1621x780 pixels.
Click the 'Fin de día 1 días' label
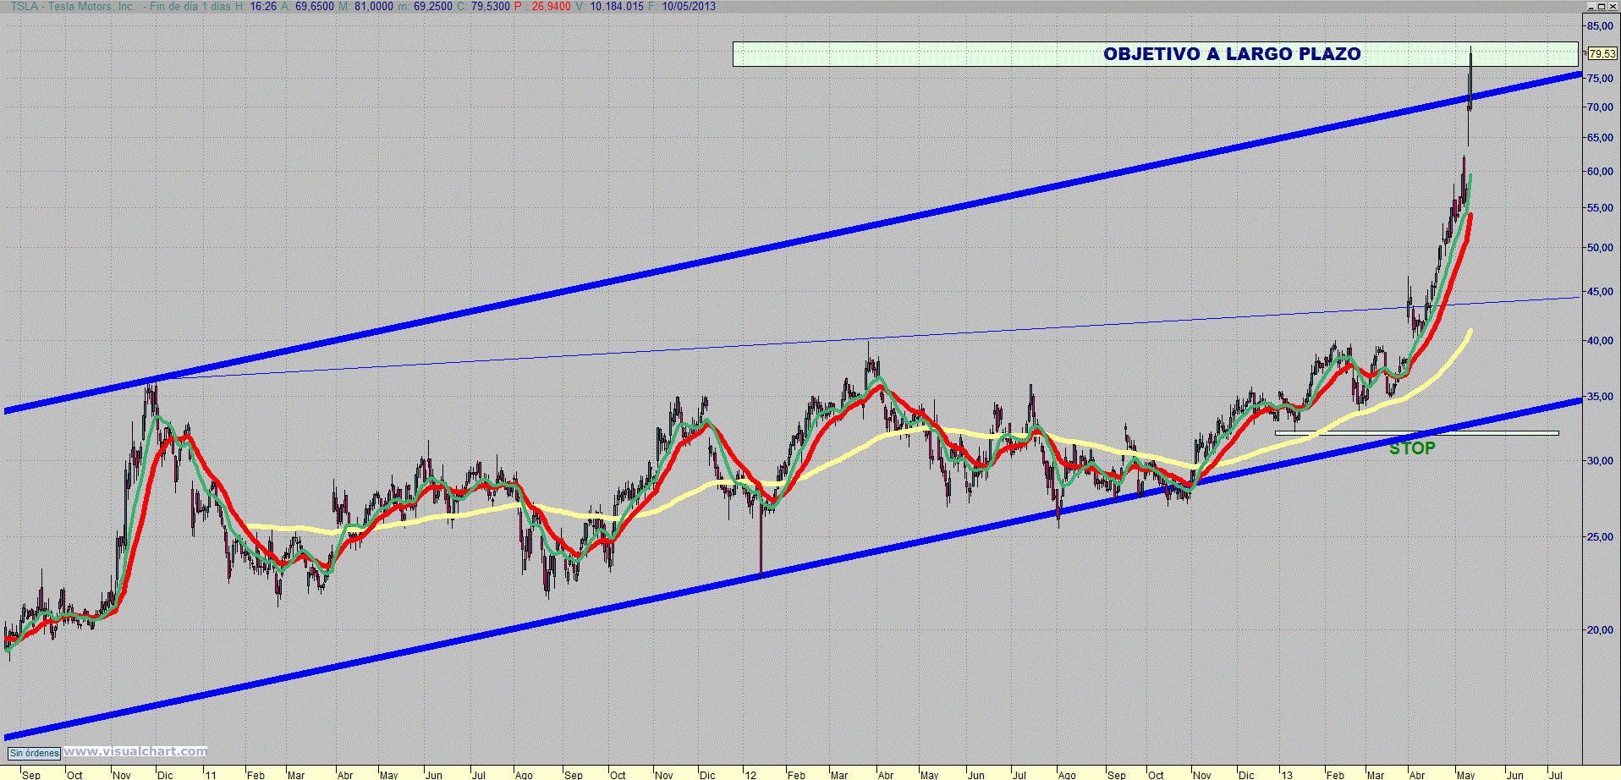pyautogui.click(x=190, y=6)
